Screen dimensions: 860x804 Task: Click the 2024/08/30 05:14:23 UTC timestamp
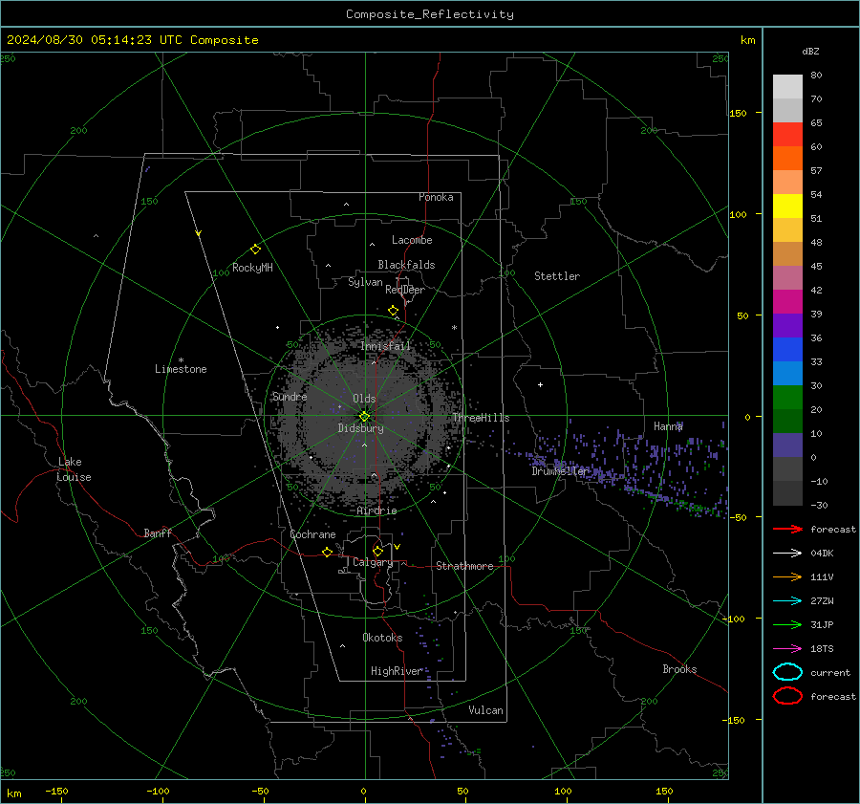click(x=132, y=40)
